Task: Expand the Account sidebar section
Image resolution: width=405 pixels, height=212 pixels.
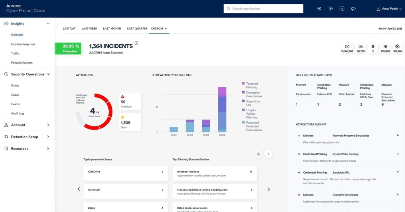Action: (48, 125)
